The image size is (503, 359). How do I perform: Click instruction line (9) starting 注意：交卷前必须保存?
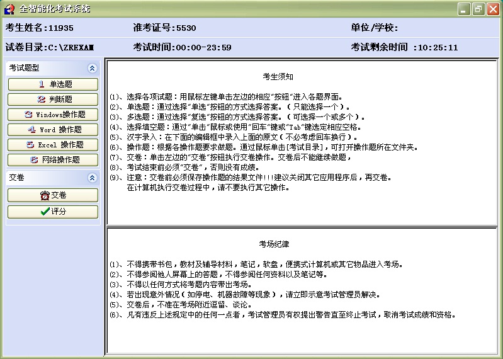[x=251, y=178]
